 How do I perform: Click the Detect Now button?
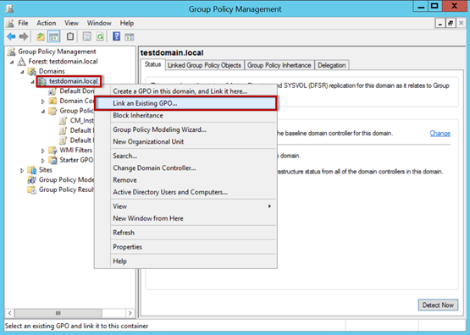[x=438, y=305]
